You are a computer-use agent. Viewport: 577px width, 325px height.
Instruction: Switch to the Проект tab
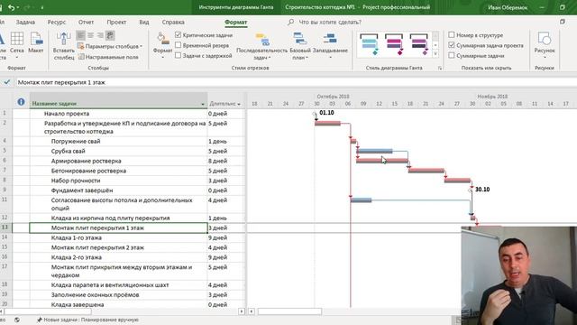pyautogui.click(x=116, y=22)
